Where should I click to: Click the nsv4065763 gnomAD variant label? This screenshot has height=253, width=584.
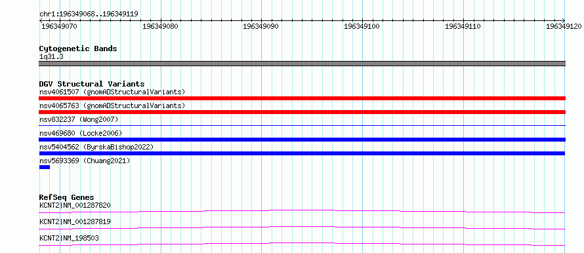pyautogui.click(x=112, y=106)
